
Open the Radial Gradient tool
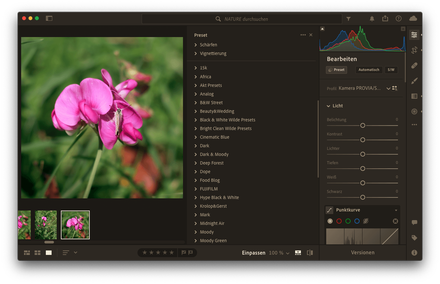tap(414, 111)
